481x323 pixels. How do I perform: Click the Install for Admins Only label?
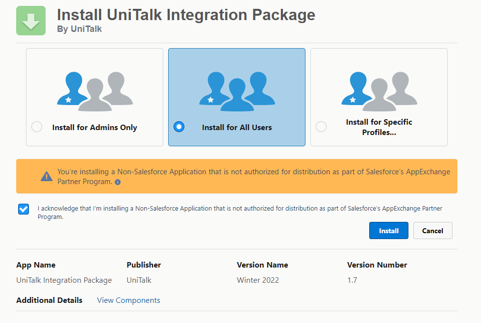[95, 128]
